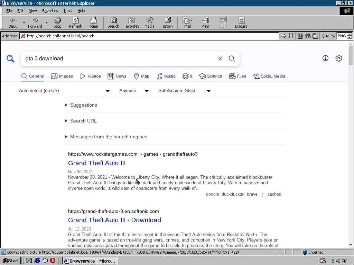354x265 pixels.
Task: Click in the gta 3 download search field
Action: [x=120, y=59]
